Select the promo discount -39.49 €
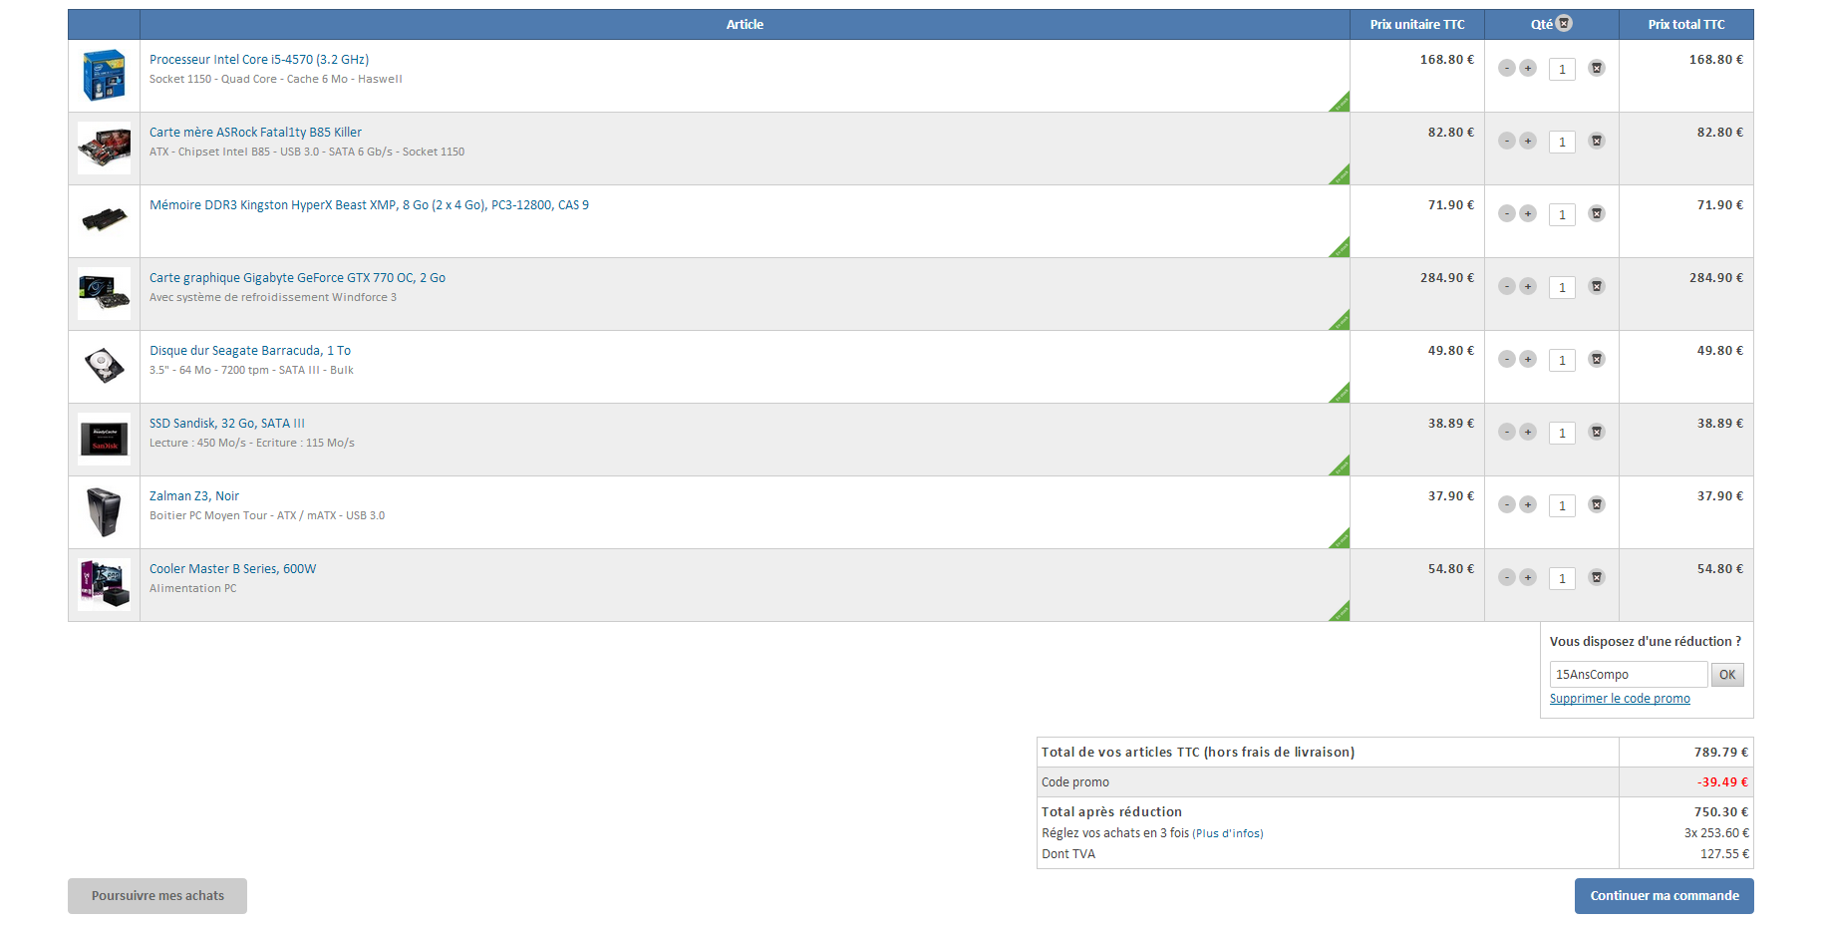1821x926 pixels. 1722,782
